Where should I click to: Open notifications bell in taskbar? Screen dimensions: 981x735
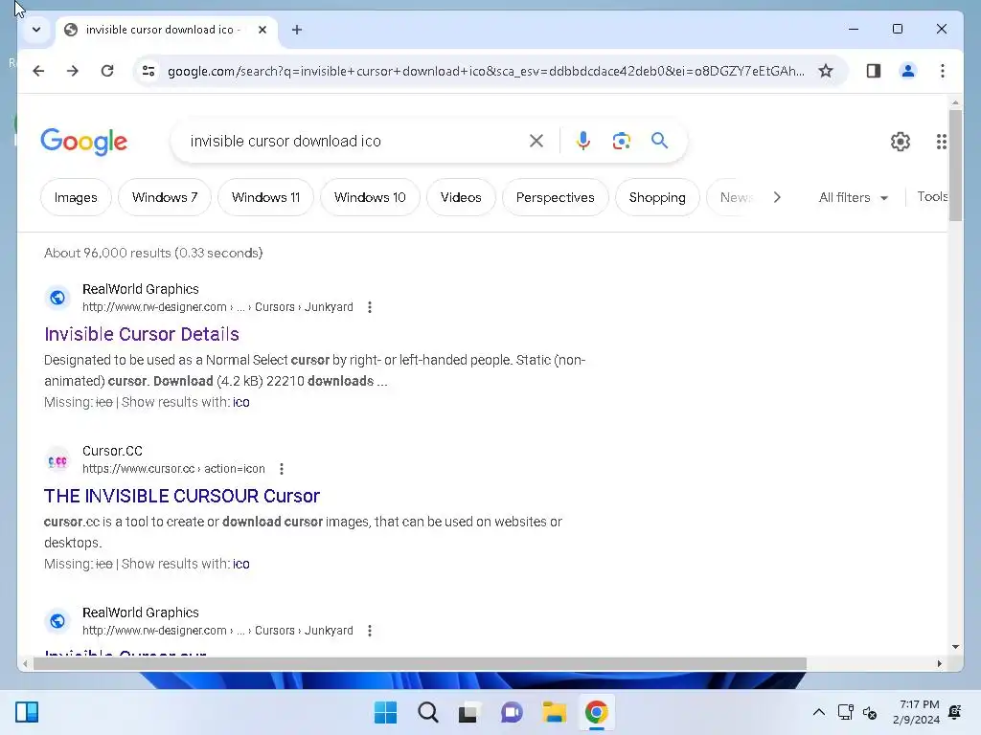955,712
